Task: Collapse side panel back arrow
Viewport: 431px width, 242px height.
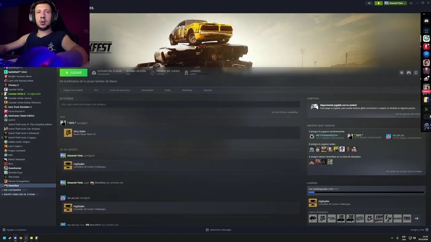Action: 424,14
